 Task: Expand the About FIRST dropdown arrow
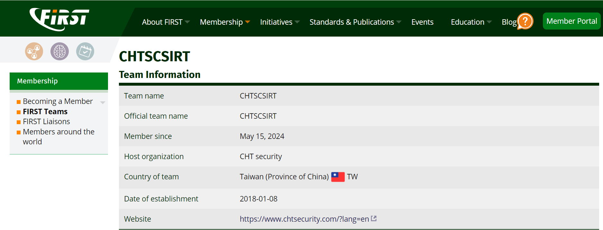(187, 22)
